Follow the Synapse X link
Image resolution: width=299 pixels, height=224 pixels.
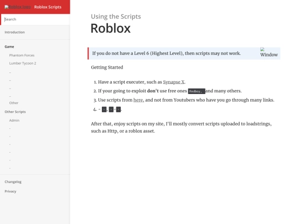(x=174, y=82)
